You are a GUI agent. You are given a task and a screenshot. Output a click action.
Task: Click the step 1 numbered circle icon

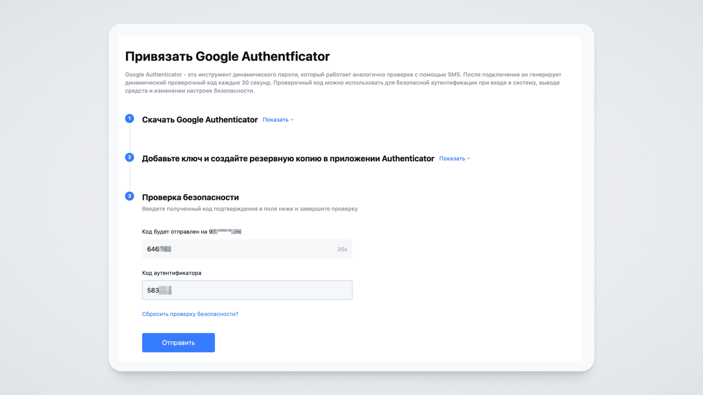click(129, 118)
